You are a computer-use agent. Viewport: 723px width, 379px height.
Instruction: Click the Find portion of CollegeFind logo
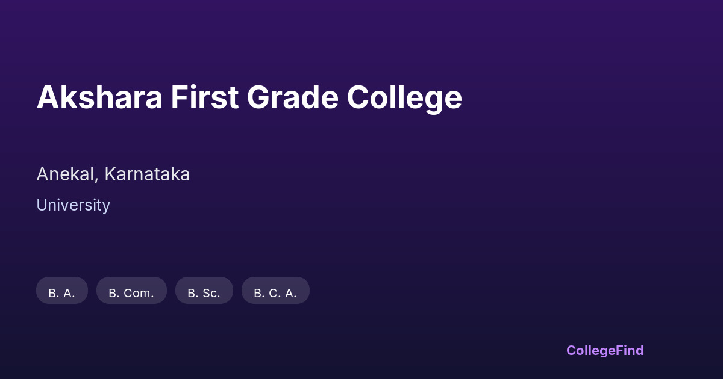(x=630, y=350)
